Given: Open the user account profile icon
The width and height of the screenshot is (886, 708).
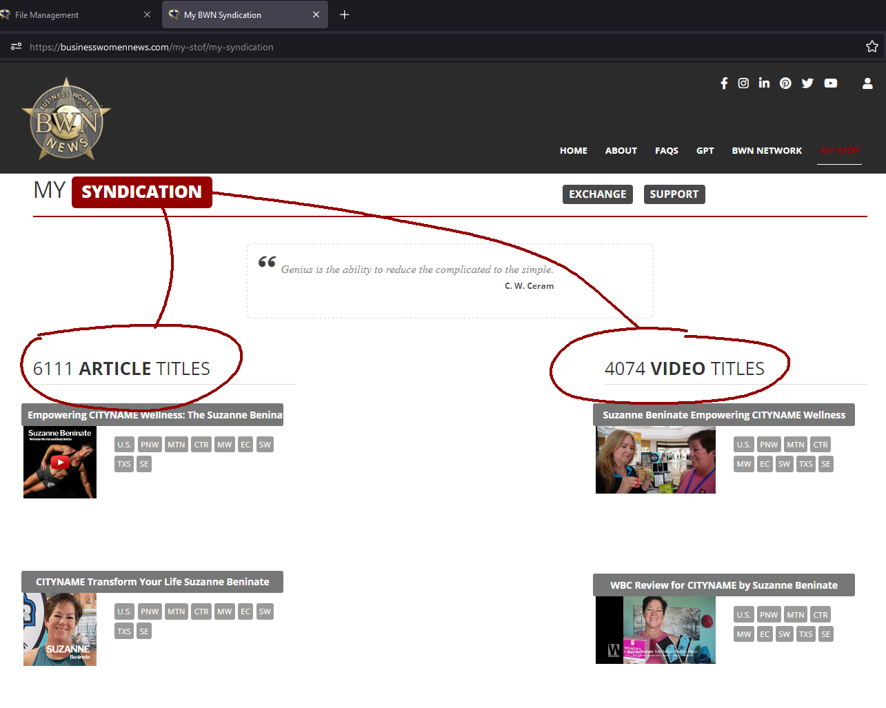Looking at the screenshot, I should (867, 83).
